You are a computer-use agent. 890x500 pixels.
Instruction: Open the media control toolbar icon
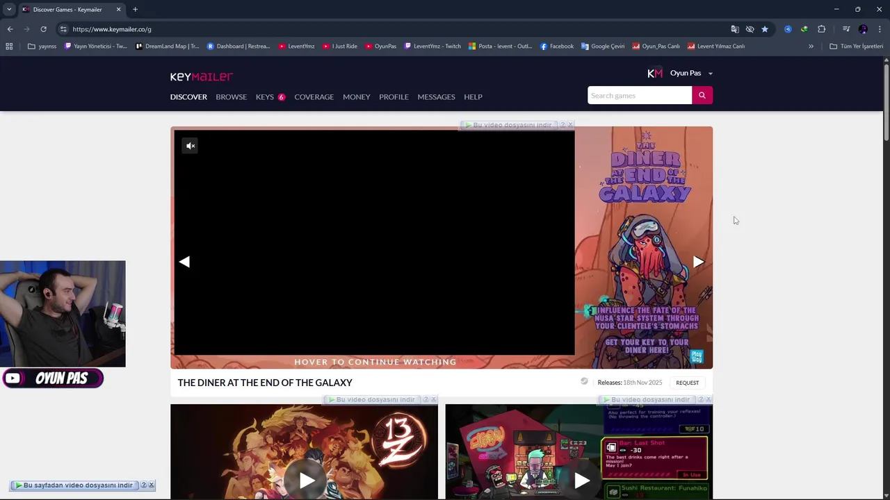[x=846, y=29]
